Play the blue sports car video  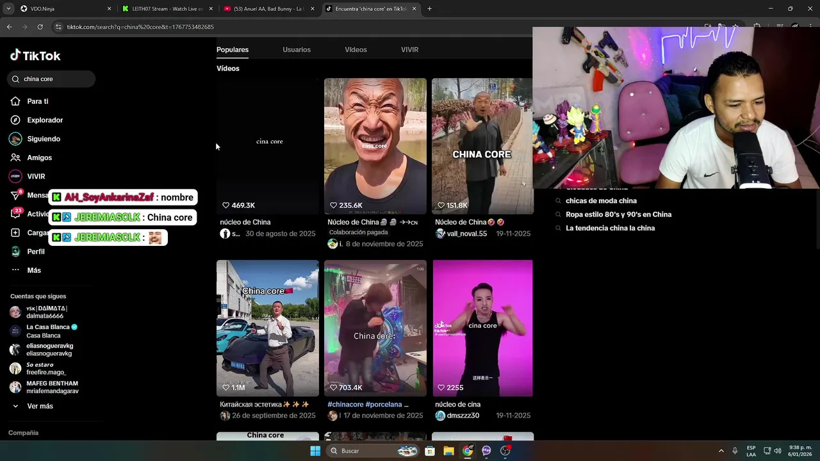pyautogui.click(x=268, y=328)
